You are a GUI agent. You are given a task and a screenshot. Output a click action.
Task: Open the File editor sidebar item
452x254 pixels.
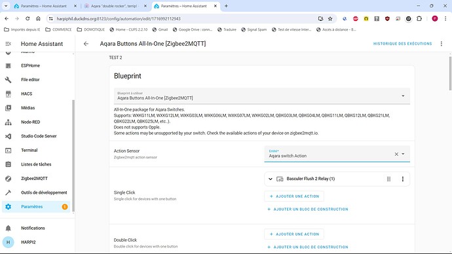click(36, 80)
